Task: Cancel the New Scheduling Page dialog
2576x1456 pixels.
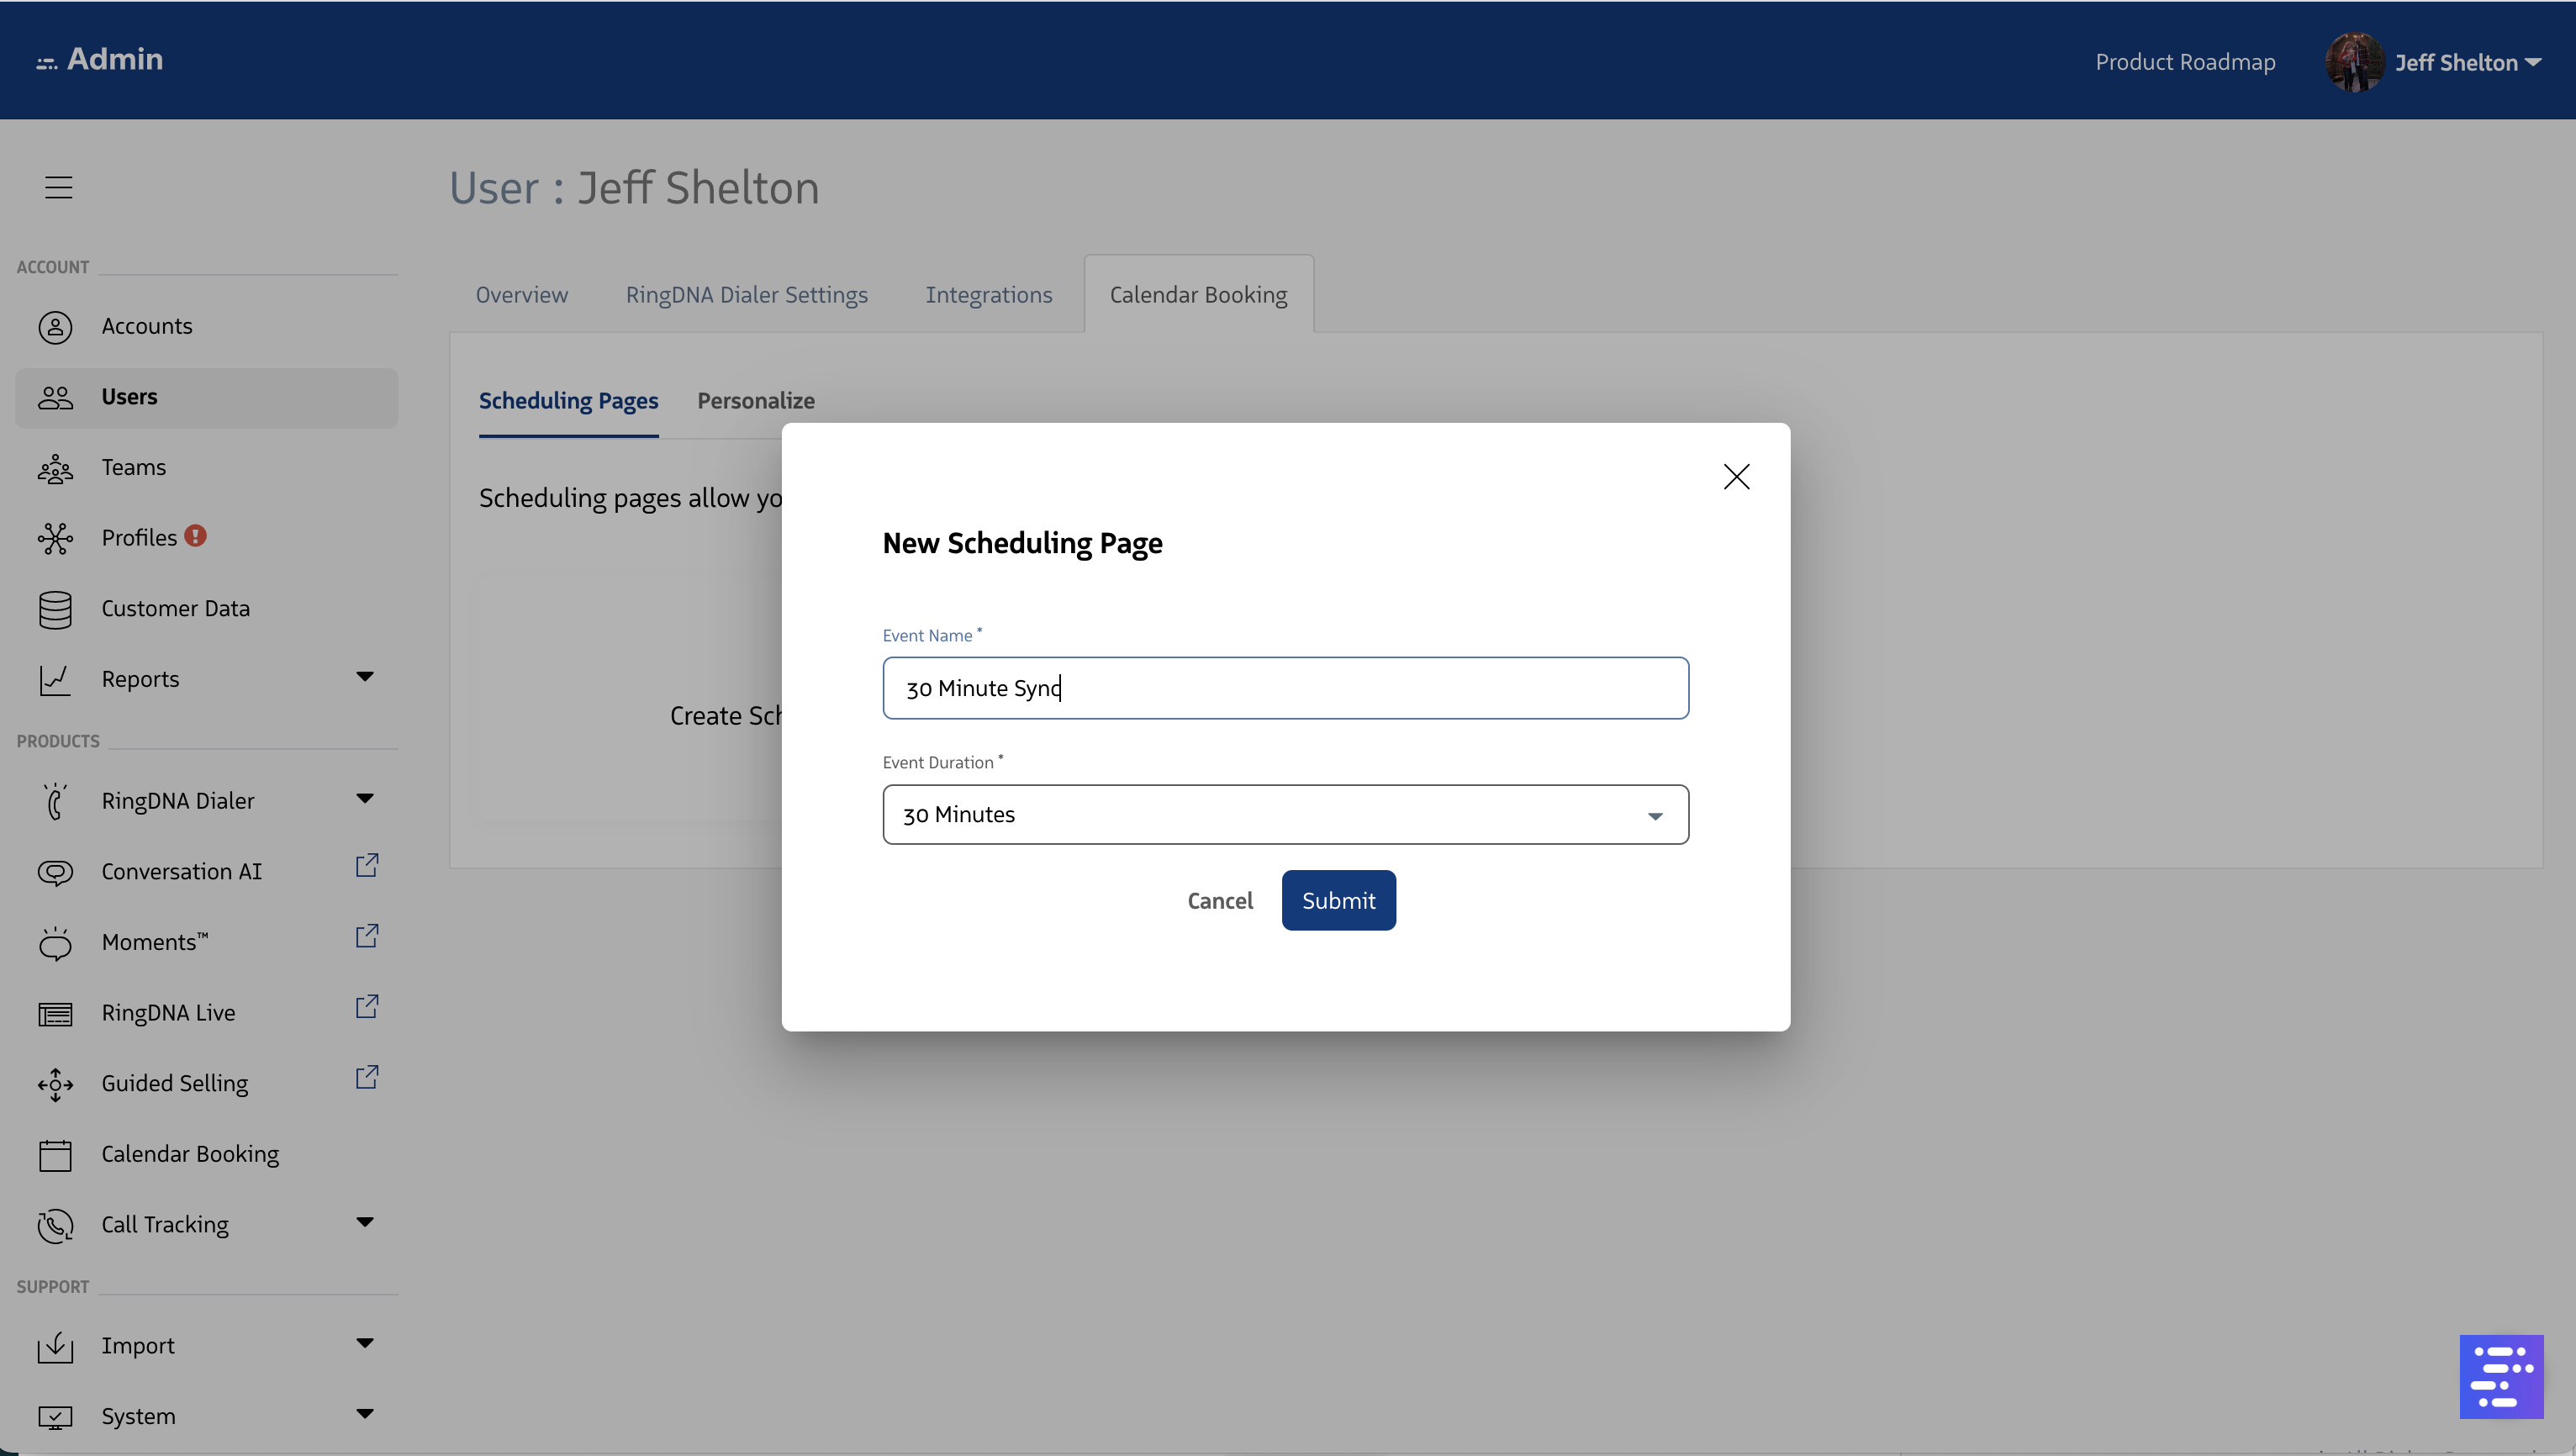Action: click(1219, 901)
